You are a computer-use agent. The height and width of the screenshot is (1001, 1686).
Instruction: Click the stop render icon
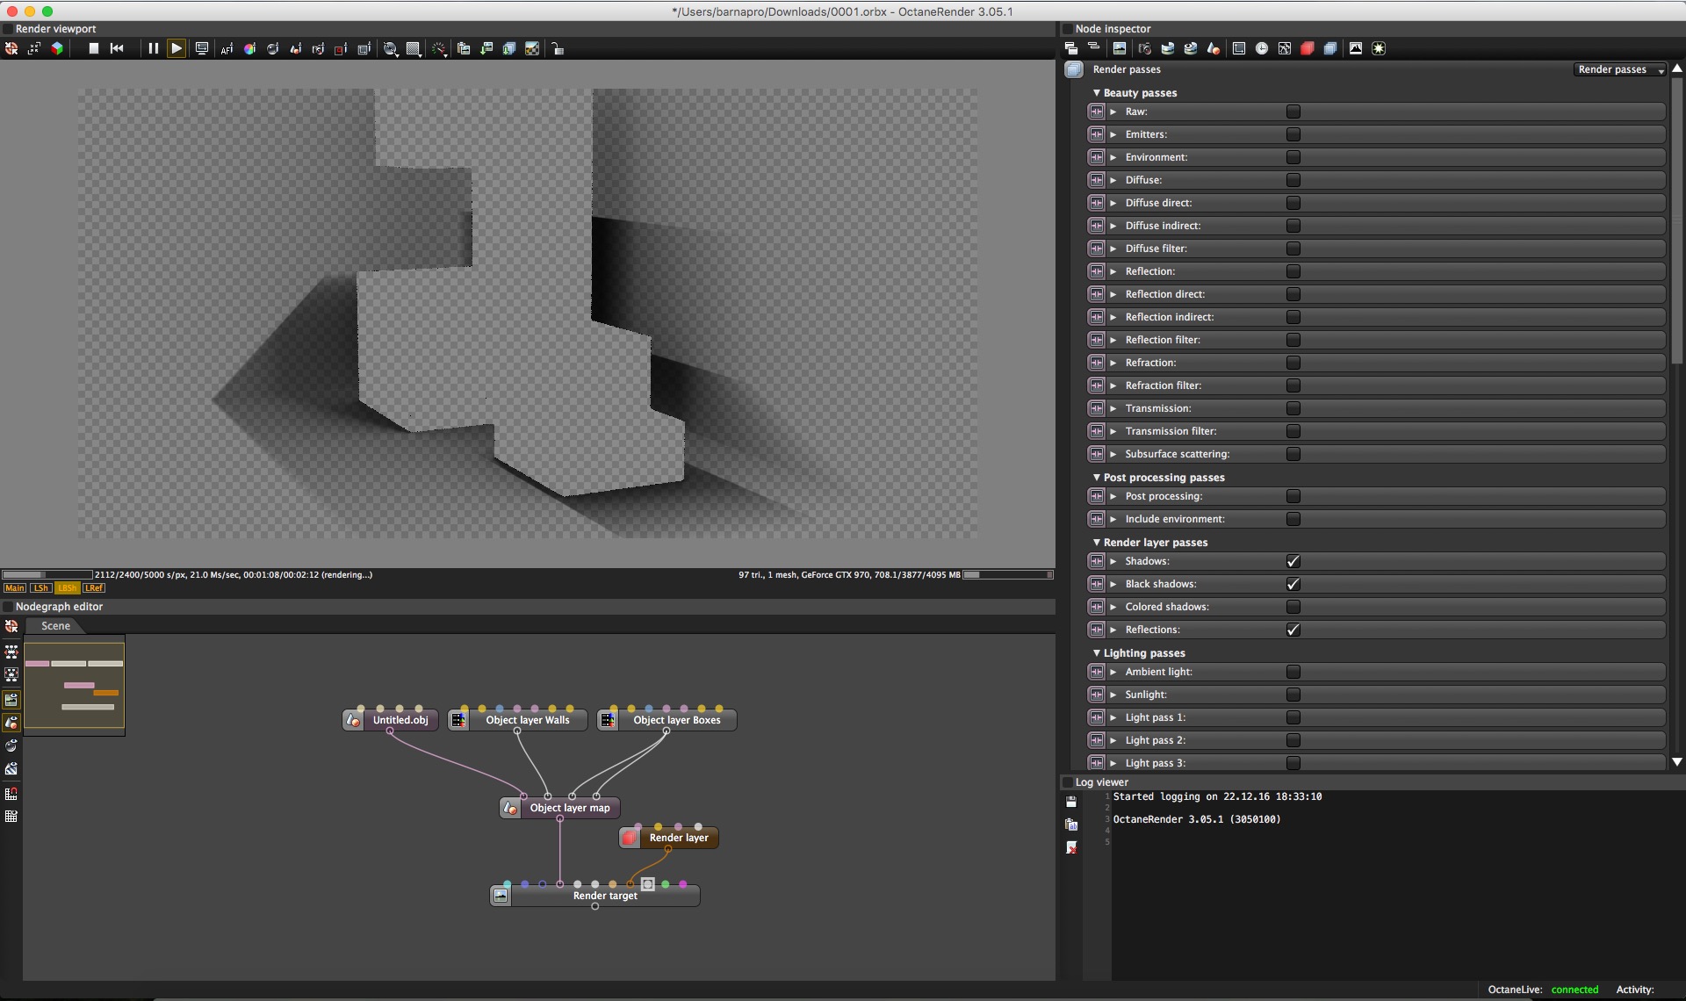pyautogui.click(x=93, y=48)
